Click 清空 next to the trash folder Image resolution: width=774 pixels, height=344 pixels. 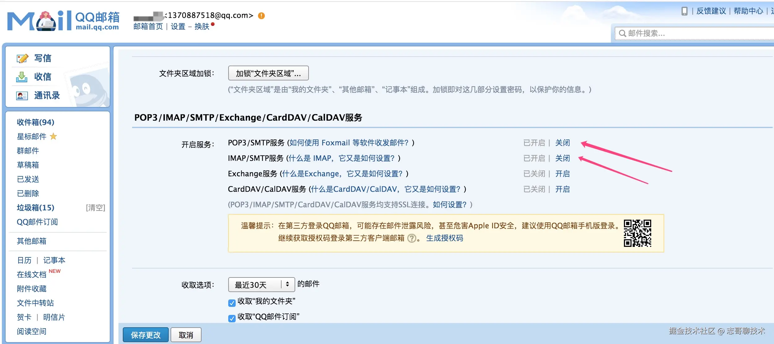click(96, 208)
